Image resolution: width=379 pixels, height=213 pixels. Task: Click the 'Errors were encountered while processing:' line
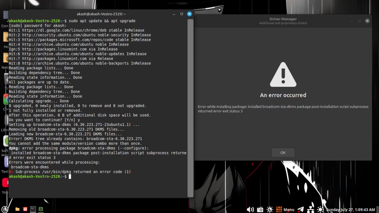point(54,162)
